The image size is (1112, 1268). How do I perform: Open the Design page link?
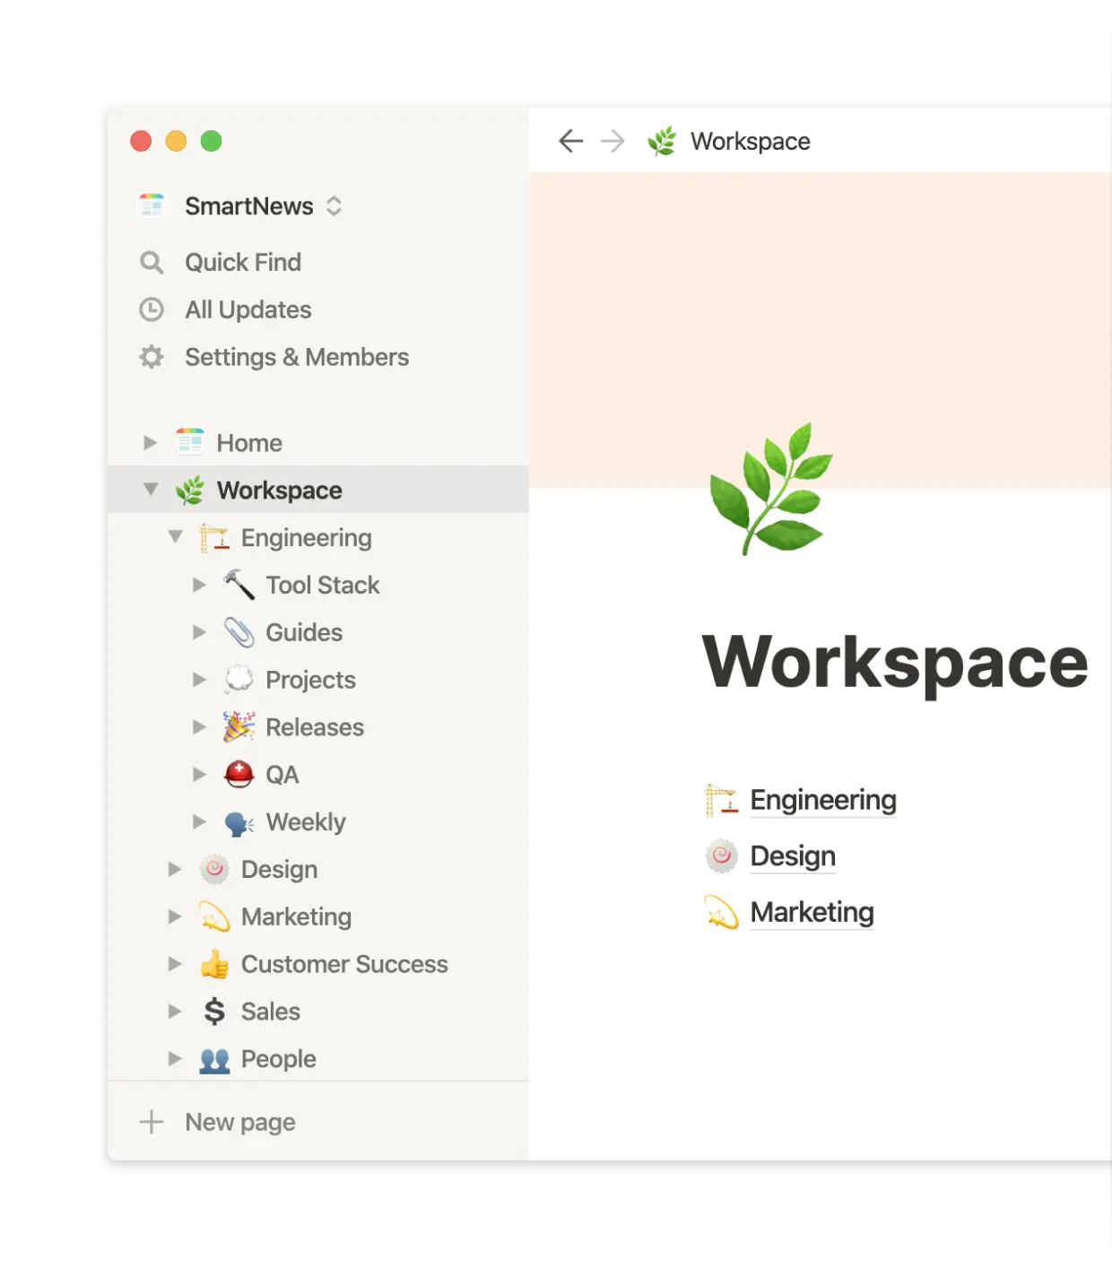(x=793, y=855)
